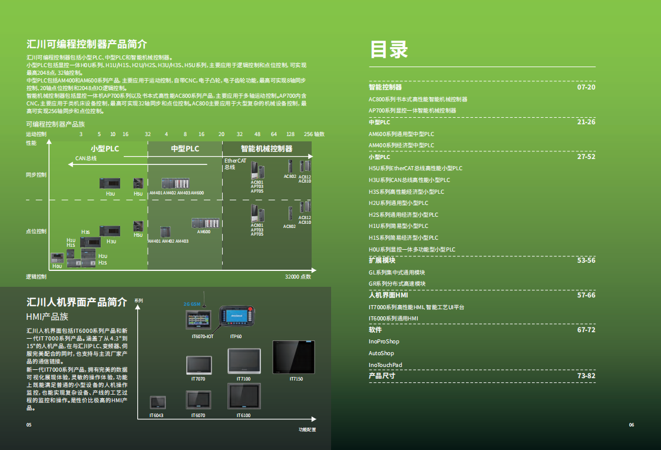Image resolution: width=661 pixels, height=450 pixels.
Task: Open AM600系列通用型中型PLC contents entry
Action: click(x=401, y=134)
